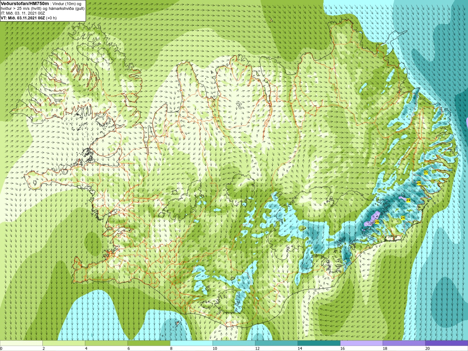
Task: Click the above-20 m/s dark purple legend swatch
Action: [x=446, y=343]
